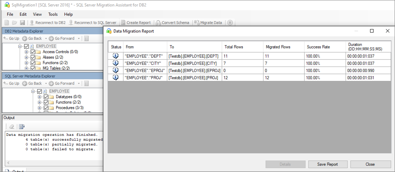The height and width of the screenshot is (172, 395).
Task: Uncheck the Access Controls (0/0) checkbox
Action: pos(33,52)
